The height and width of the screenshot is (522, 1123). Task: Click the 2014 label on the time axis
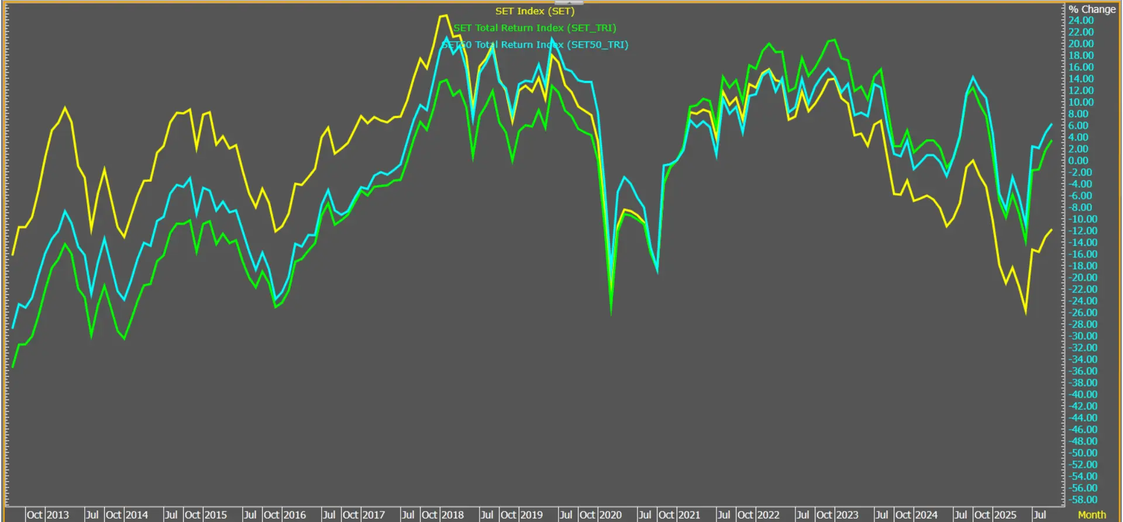tap(136, 515)
